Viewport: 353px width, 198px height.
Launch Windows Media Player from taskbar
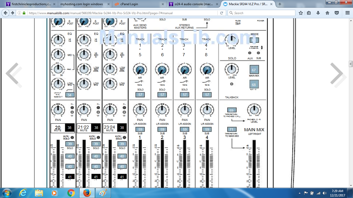(x=55, y=193)
